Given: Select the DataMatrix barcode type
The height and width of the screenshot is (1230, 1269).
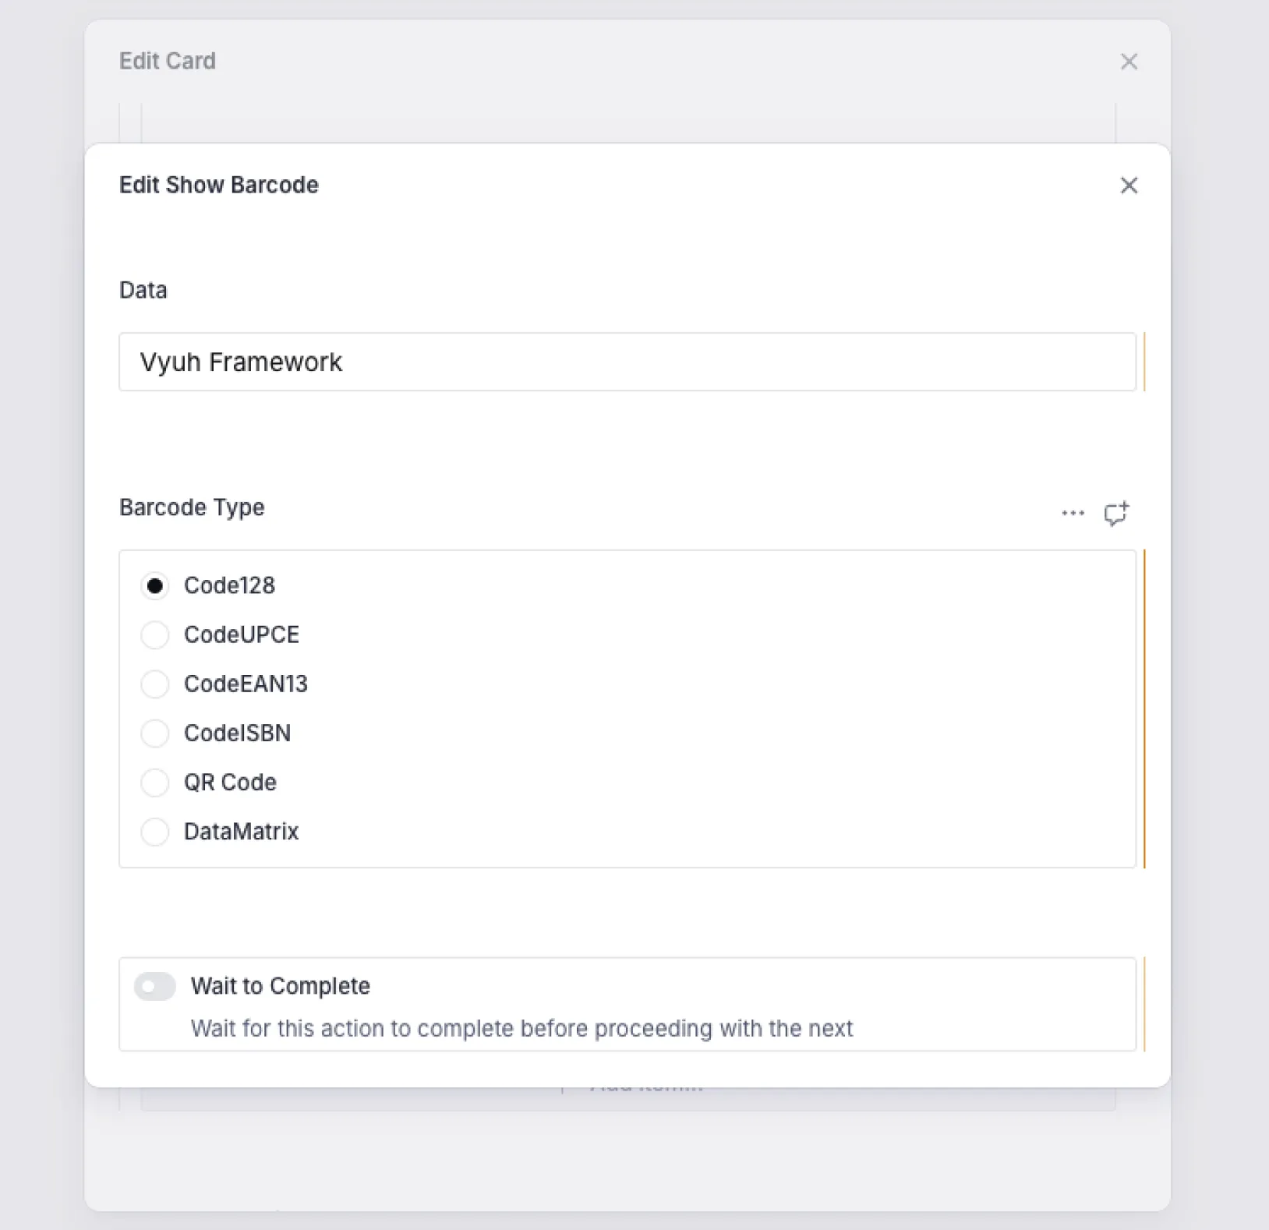Looking at the screenshot, I should [155, 832].
